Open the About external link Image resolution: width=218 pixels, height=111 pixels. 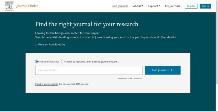[x=138, y=6]
